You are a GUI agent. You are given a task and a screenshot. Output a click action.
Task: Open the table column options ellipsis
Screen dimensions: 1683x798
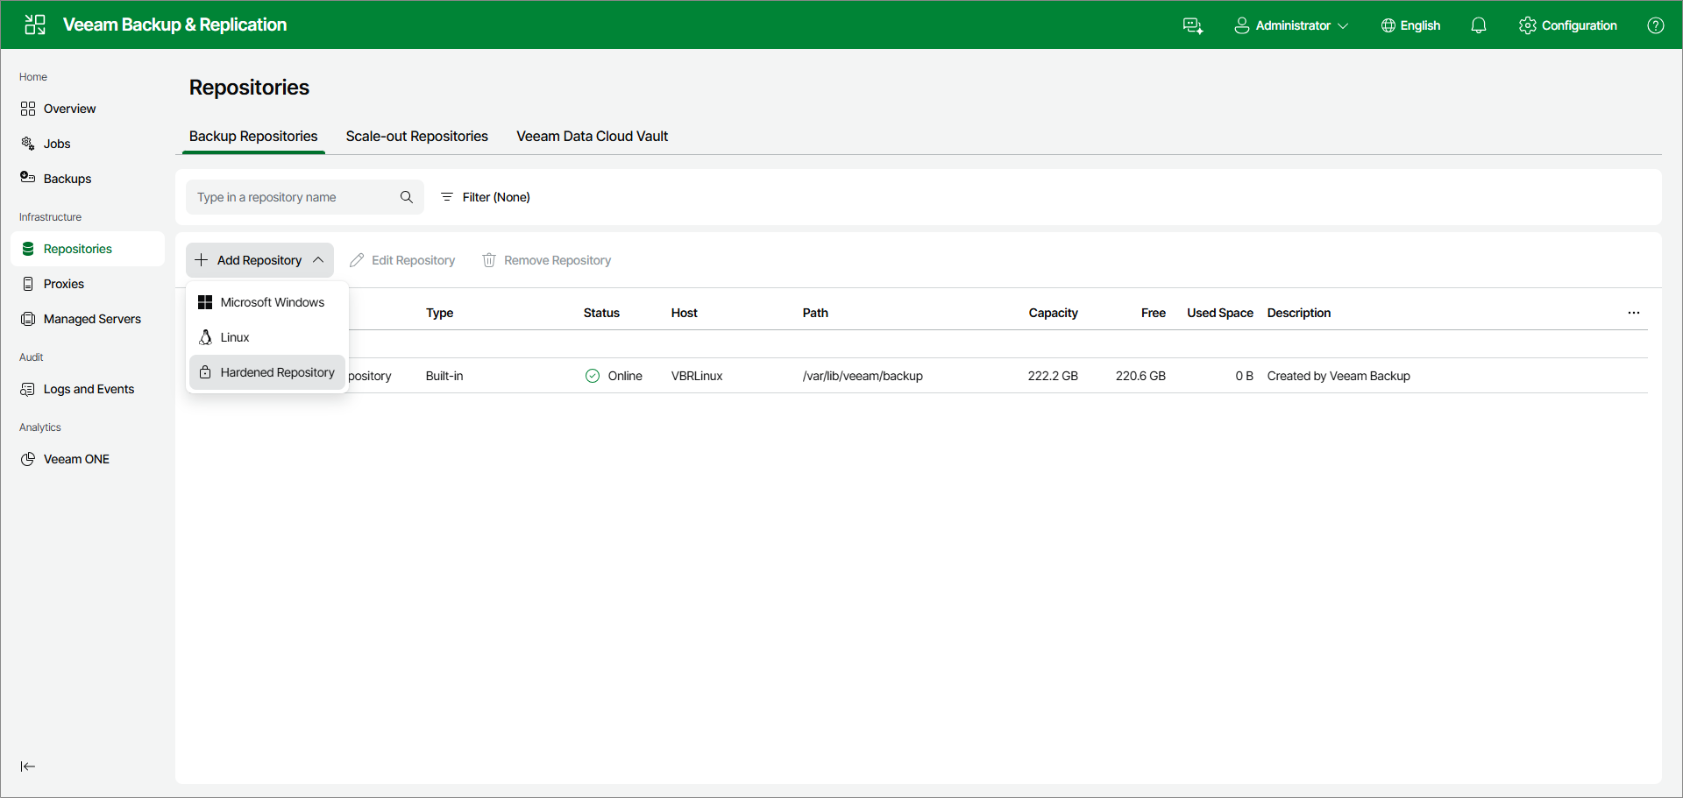pyautogui.click(x=1634, y=313)
